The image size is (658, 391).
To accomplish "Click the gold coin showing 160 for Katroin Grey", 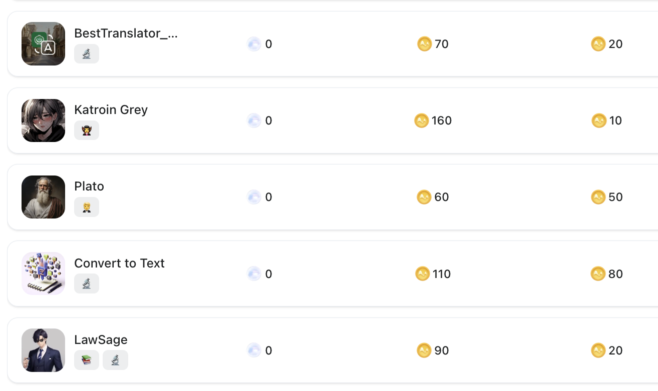I will (422, 120).
